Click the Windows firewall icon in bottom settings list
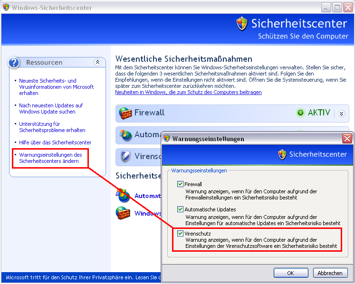The width and height of the screenshot is (355, 284). pos(124,213)
